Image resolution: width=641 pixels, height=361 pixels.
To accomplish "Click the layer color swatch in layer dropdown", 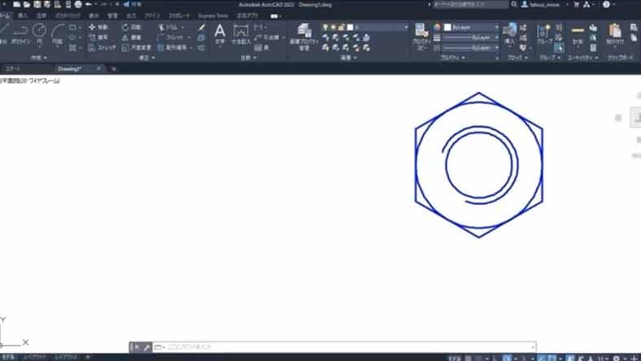I will click(x=350, y=27).
